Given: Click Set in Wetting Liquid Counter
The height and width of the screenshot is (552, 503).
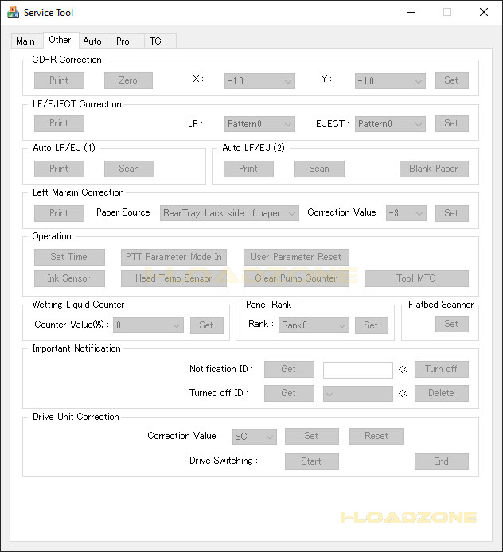Looking at the screenshot, I should (x=207, y=325).
